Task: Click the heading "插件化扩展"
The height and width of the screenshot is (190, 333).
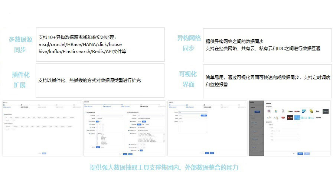Action: [x=20, y=80]
